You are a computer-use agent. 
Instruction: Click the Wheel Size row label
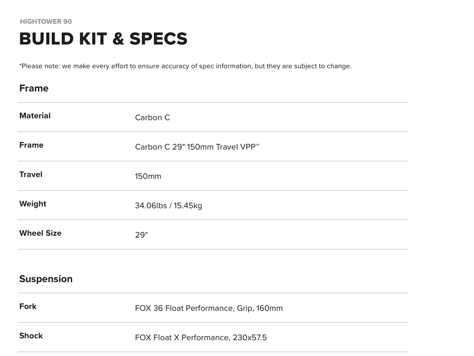click(40, 233)
